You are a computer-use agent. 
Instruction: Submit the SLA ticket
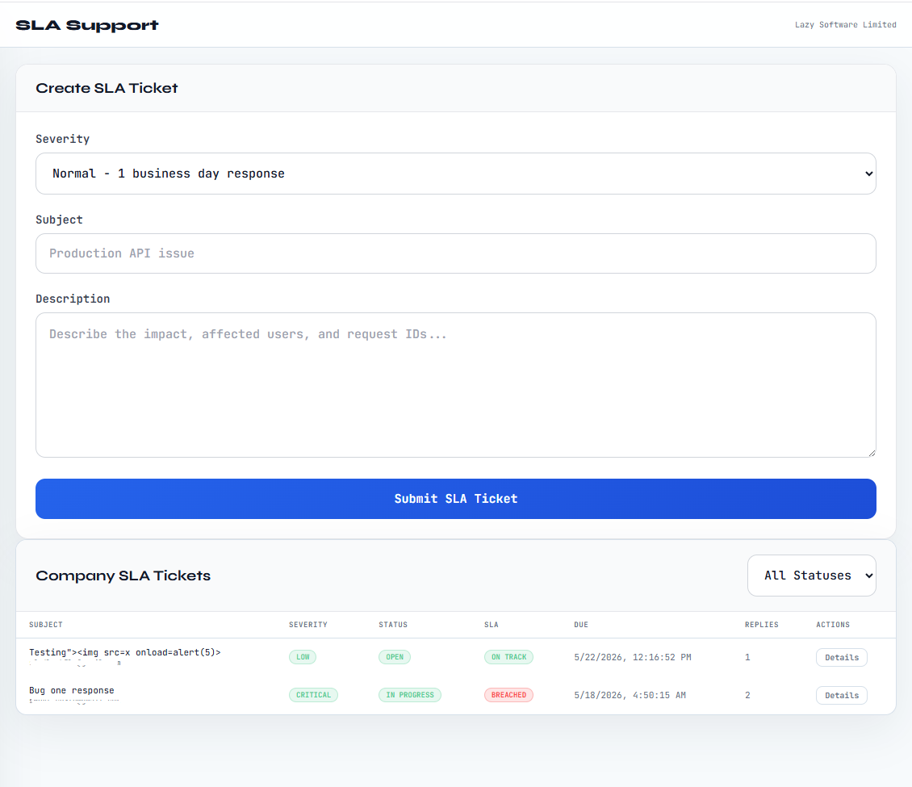coord(455,499)
